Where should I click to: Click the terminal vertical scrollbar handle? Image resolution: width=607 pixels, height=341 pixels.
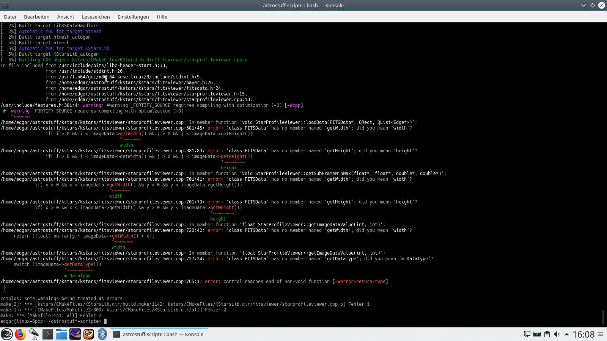point(603,317)
